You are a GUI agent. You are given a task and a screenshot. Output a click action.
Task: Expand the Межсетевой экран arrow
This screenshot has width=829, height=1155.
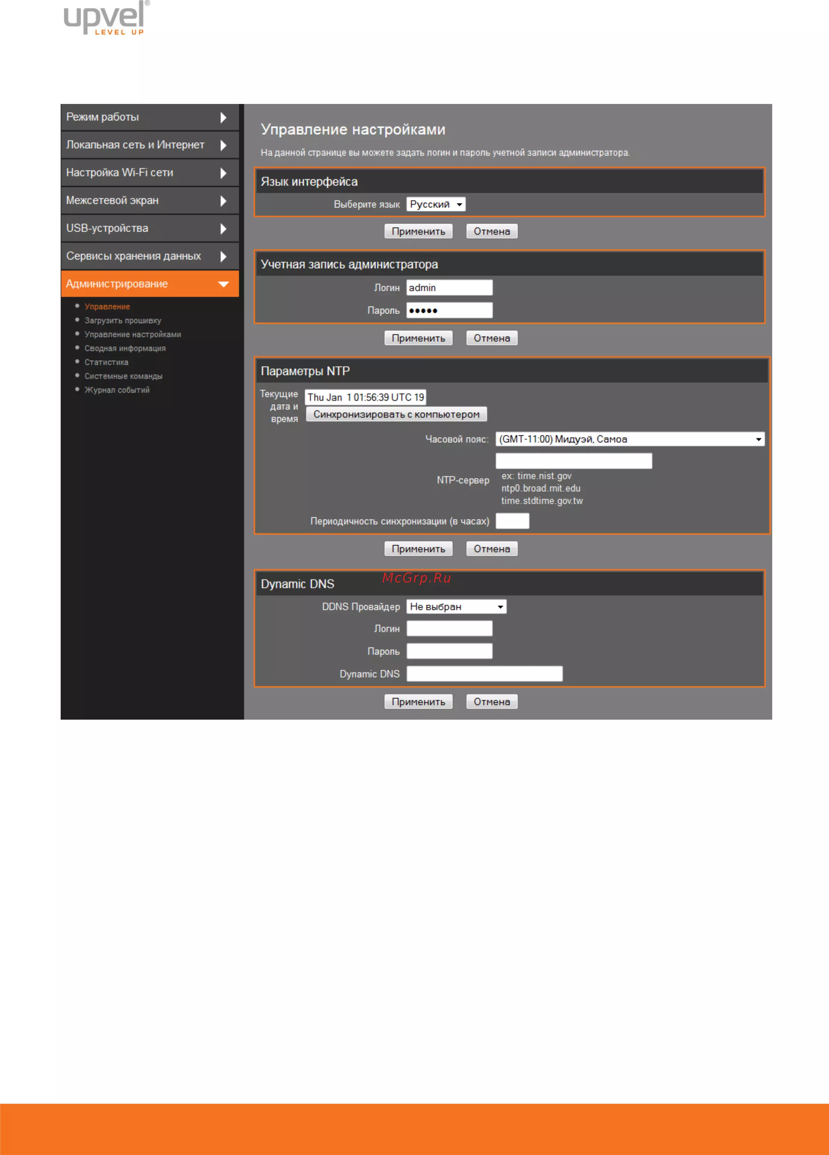click(223, 201)
